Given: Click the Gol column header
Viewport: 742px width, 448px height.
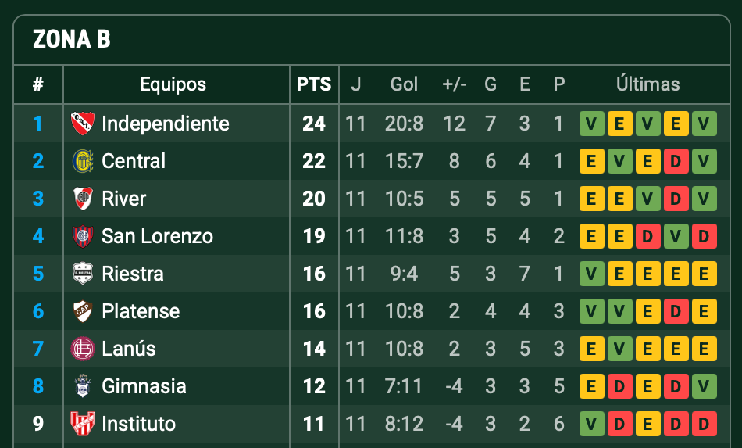Looking at the screenshot, I should click(404, 84).
